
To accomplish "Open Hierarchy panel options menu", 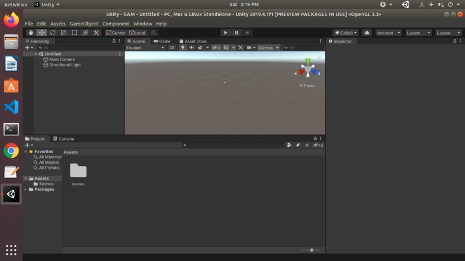I will click(x=119, y=41).
